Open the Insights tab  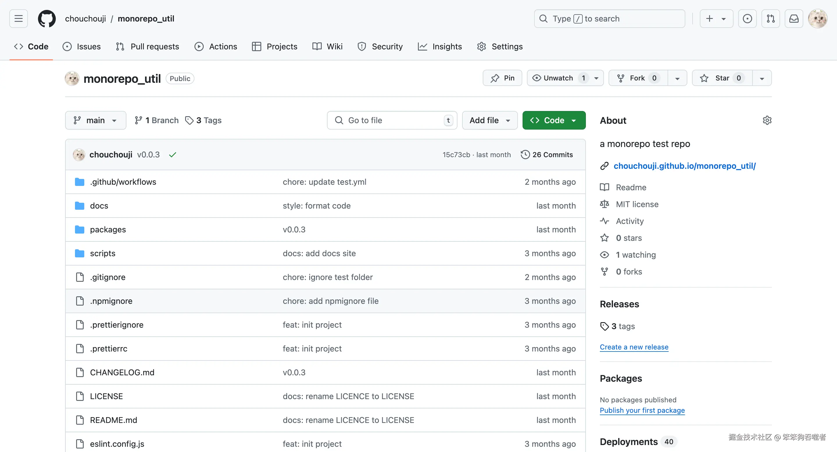tap(440, 46)
